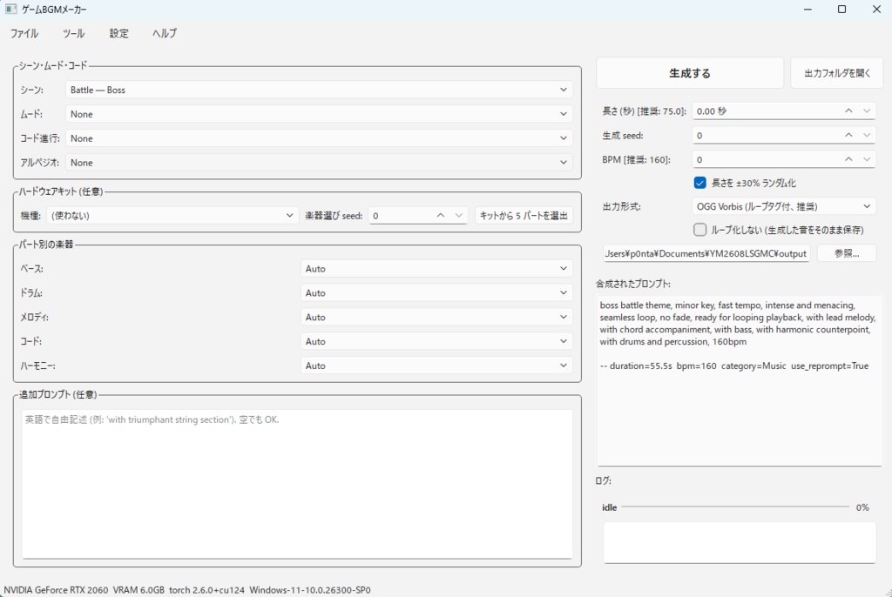Click the app icon in the title bar
The height and width of the screenshot is (597, 892).
pos(10,9)
